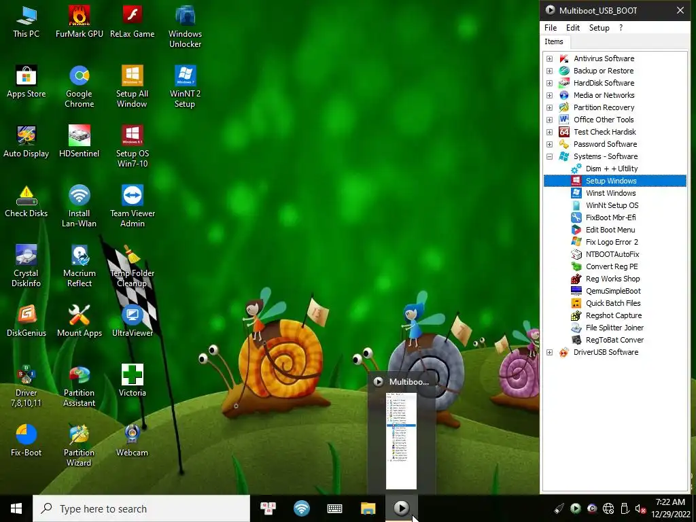Select the This PC desktop icon
Viewport: 696px width, 522px height.
[27, 21]
